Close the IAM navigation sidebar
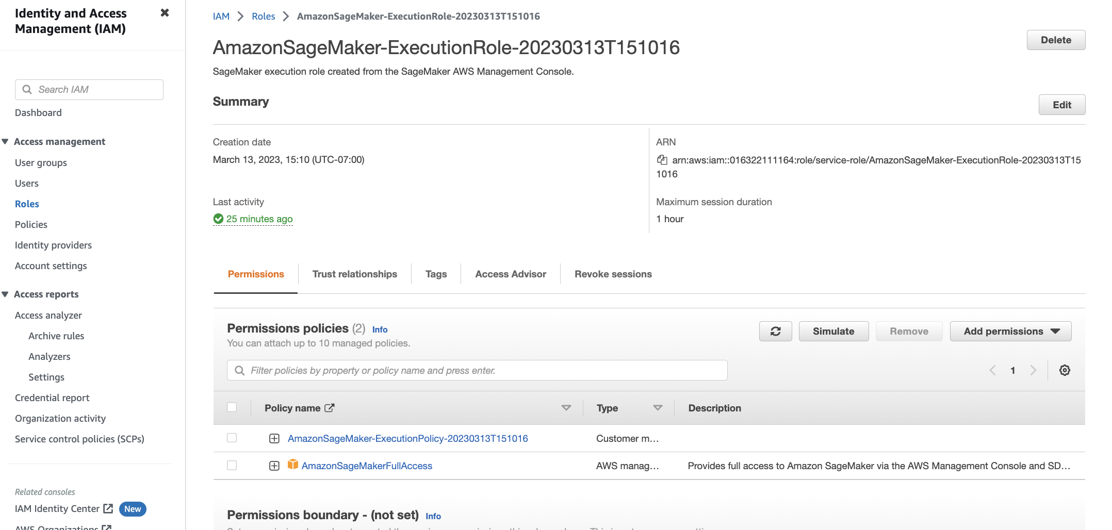 (165, 12)
